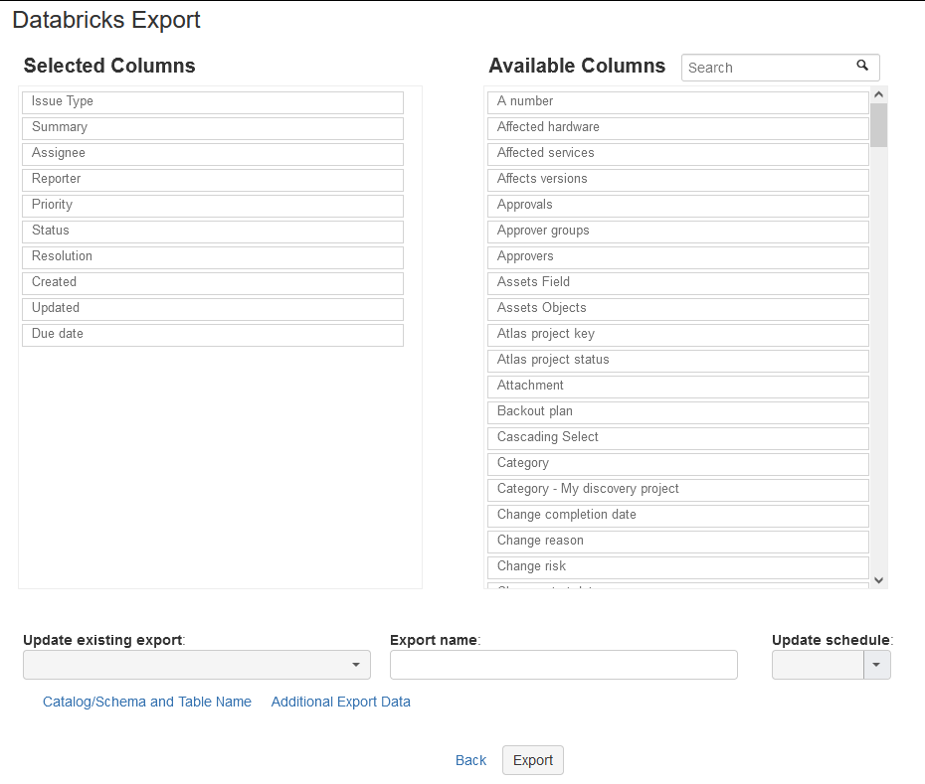This screenshot has width=925, height=784.
Task: Click the Export name input field
Action: (563, 665)
